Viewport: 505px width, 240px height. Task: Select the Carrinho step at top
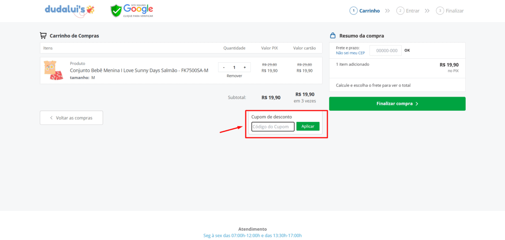click(x=365, y=11)
